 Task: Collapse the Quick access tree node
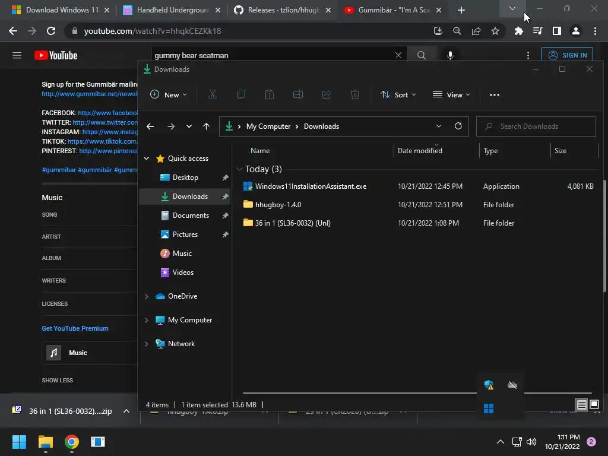pyautogui.click(x=147, y=158)
